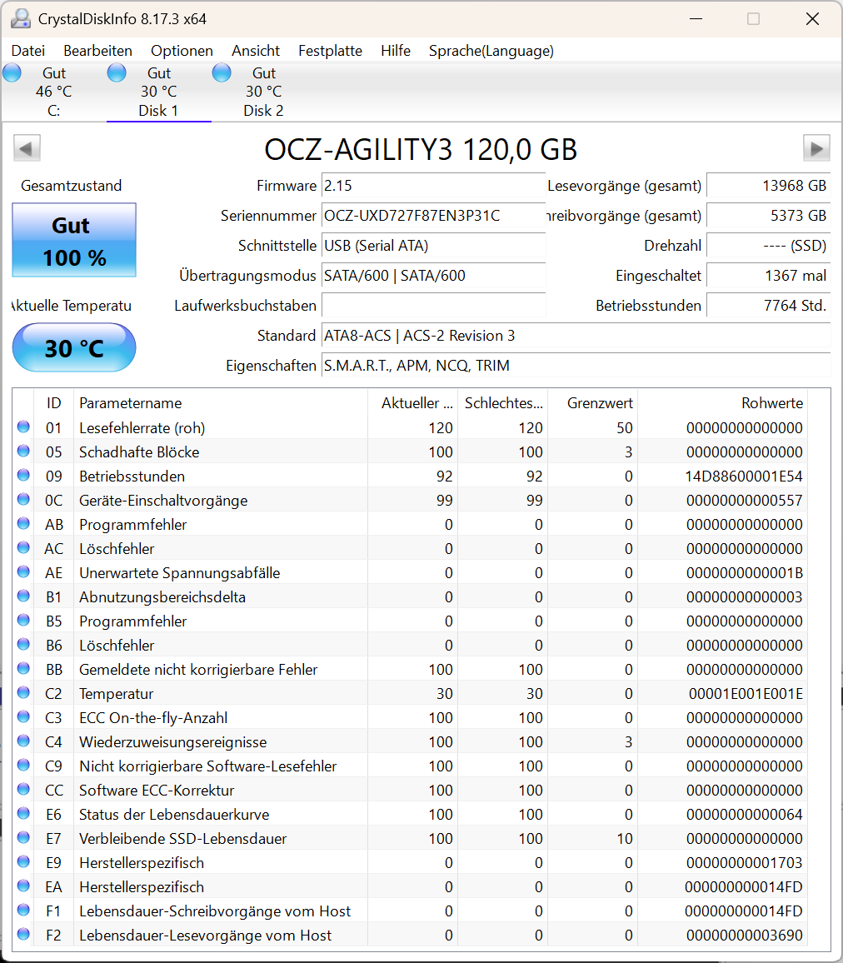This screenshot has width=843, height=963.
Task: Click status dot of ID 09 Betriebsstunden row
Action: coord(23,475)
